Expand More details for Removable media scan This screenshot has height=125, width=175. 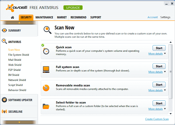coord(156,90)
